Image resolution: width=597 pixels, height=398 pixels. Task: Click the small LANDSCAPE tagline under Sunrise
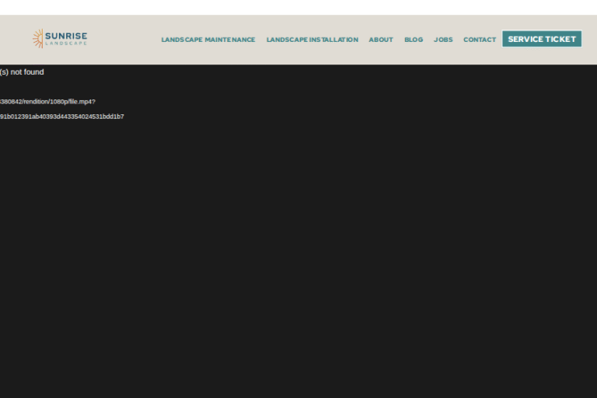click(66, 44)
